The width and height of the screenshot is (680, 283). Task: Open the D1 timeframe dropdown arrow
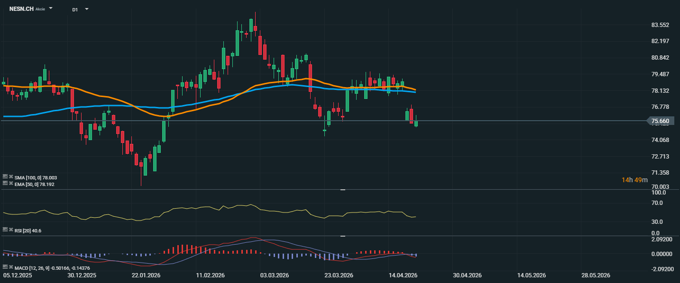coord(86,9)
